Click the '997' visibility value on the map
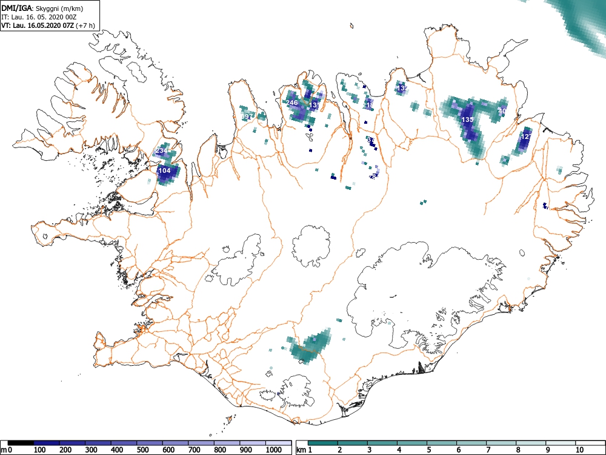 coord(247,116)
